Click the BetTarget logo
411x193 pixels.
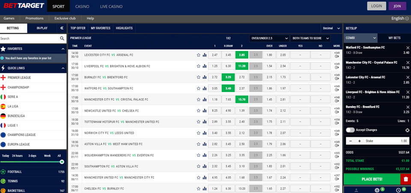click(x=24, y=6)
